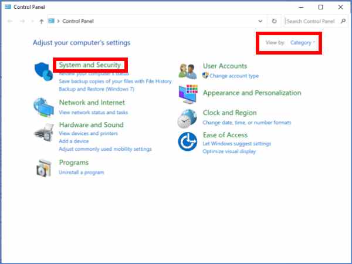This screenshot has height=264, width=352.
Task: Click the Clock and Region clock icon
Action: tap(187, 119)
